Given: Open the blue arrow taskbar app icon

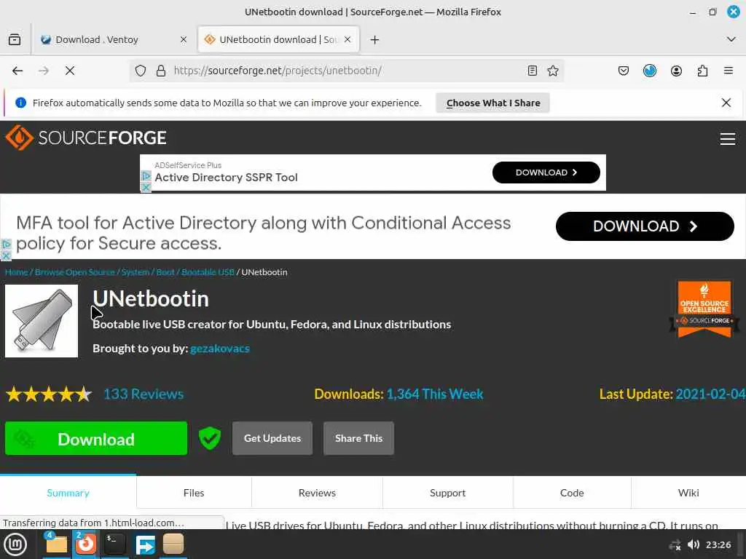Looking at the screenshot, I should click(x=145, y=544).
